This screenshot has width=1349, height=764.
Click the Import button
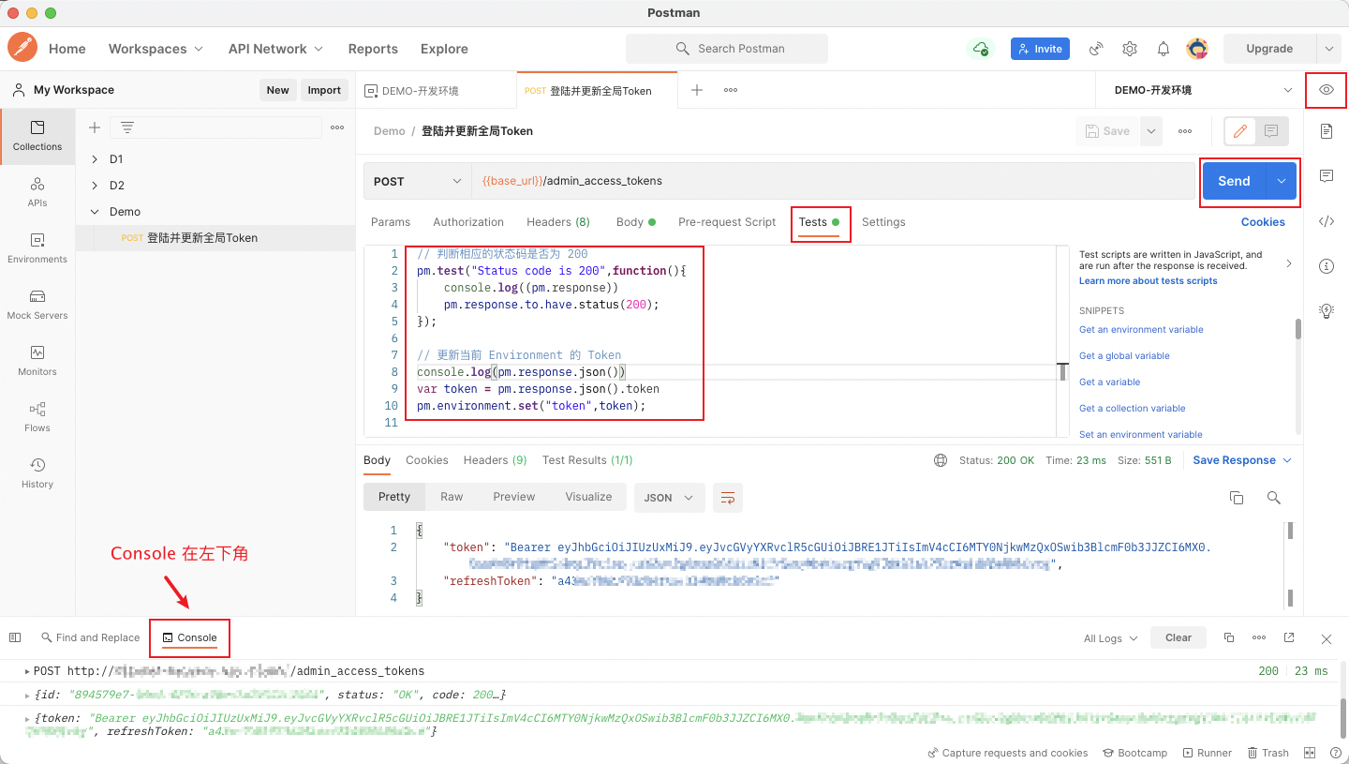tap(324, 90)
